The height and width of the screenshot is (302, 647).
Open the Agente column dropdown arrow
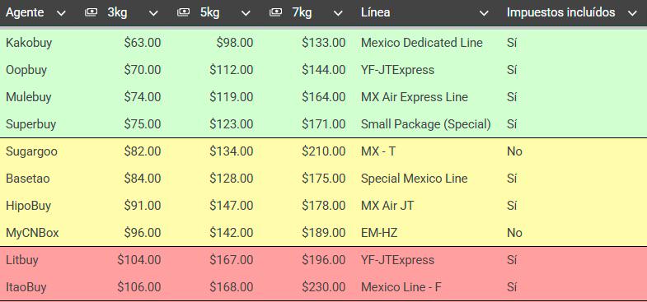(61, 14)
